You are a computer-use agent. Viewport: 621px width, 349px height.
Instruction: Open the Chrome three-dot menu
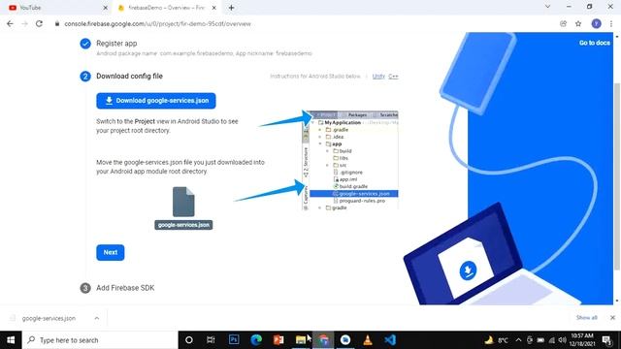(611, 23)
